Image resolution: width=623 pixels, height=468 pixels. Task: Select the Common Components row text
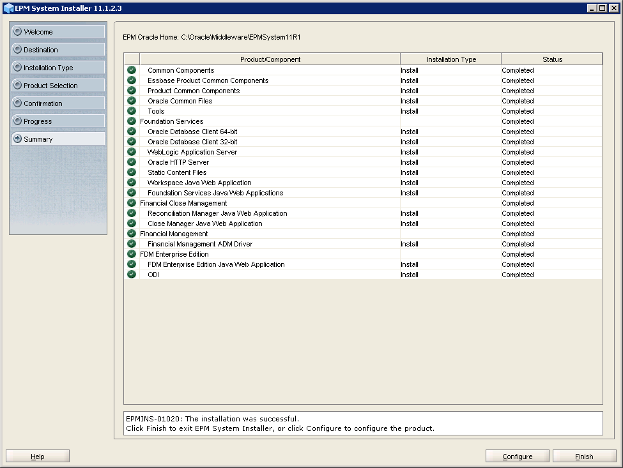click(181, 70)
